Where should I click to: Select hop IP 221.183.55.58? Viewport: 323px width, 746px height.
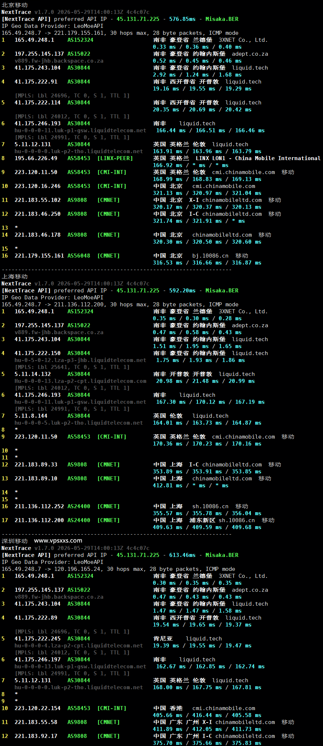tap(36, 722)
